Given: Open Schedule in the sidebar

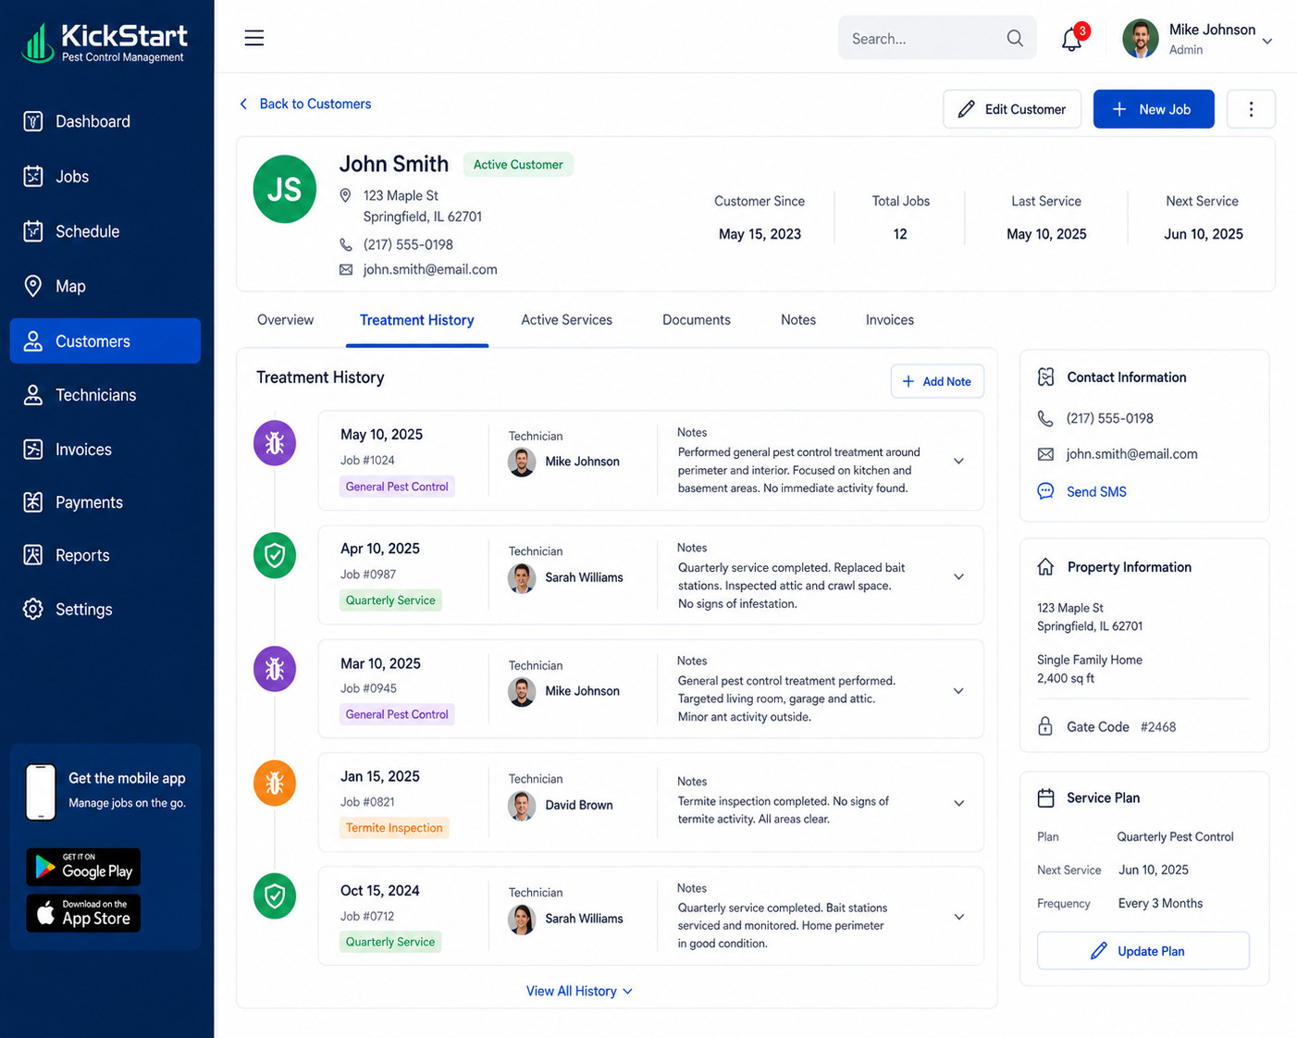Looking at the screenshot, I should coord(105,231).
